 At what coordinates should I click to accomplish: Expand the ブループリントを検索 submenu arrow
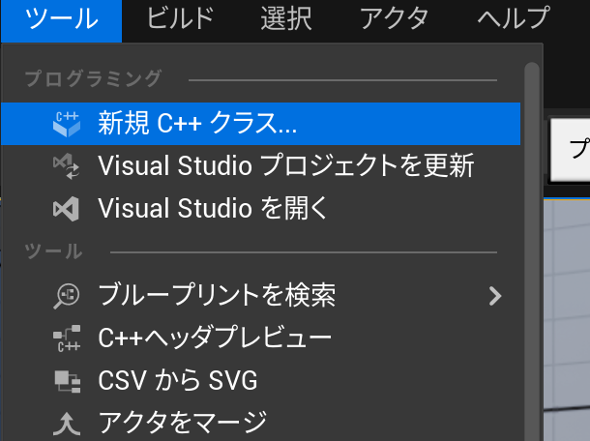pyautogui.click(x=495, y=296)
